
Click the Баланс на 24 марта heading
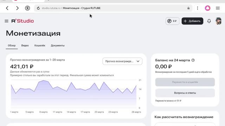click(173, 60)
